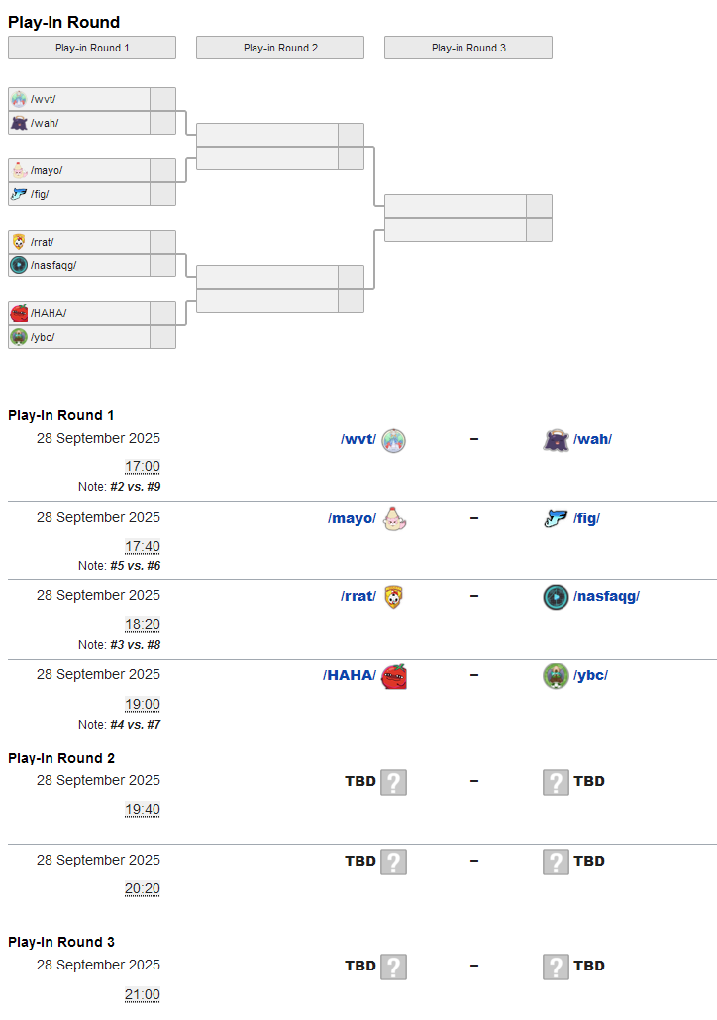The width and height of the screenshot is (717, 1020).
Task: Click the /mayo/ team logo in match list
Action: click(394, 518)
